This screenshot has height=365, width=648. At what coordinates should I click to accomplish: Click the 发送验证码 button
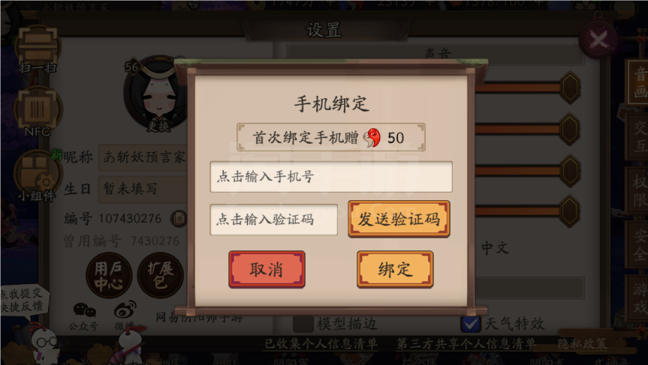pyautogui.click(x=399, y=219)
